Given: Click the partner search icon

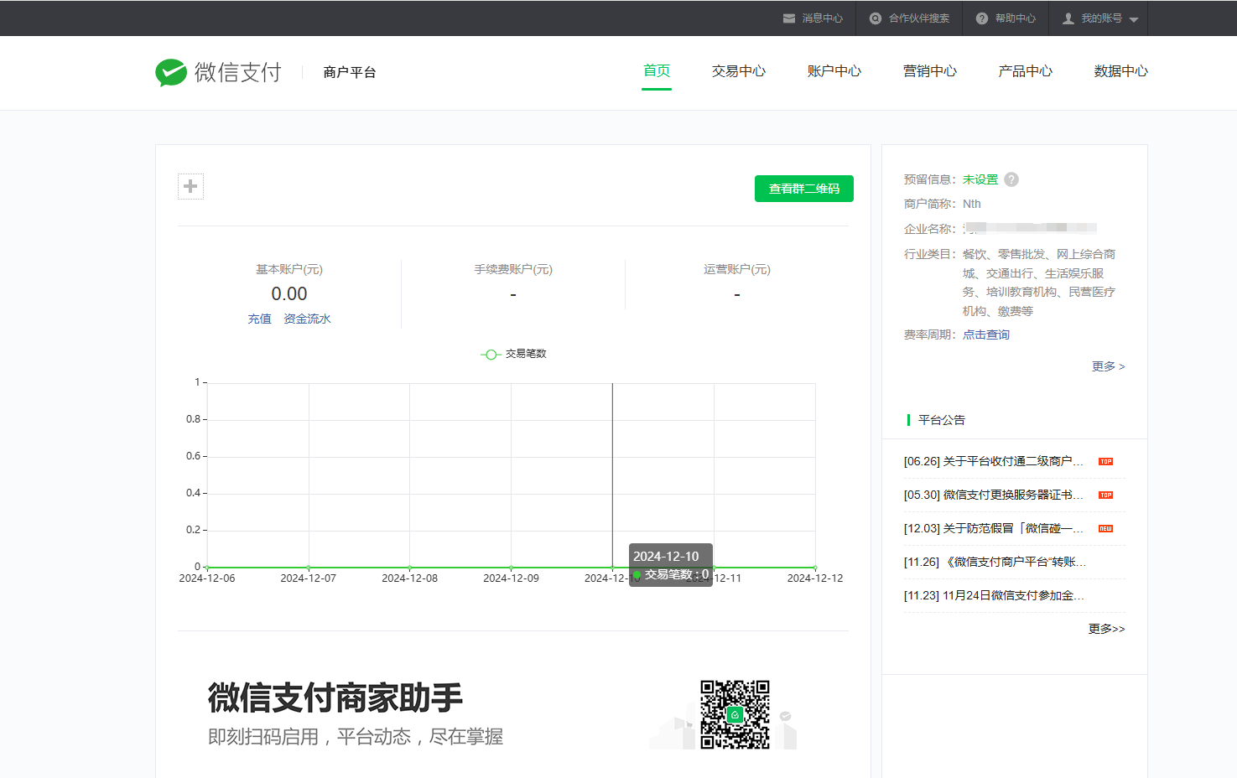Looking at the screenshot, I should coord(876,18).
